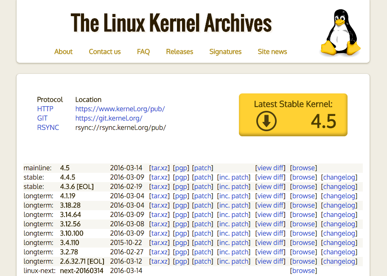387x276 pixels.
Task: Open the RSYNC protocol link
Action: click(48, 128)
